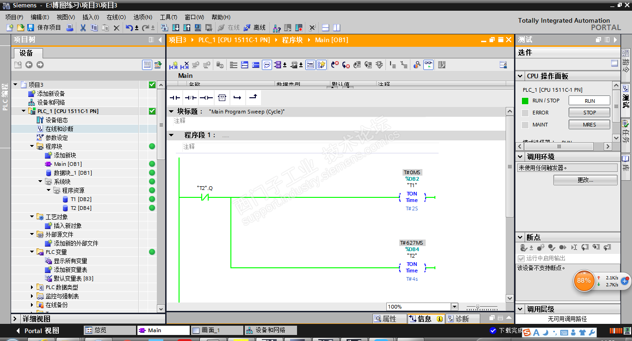
Task: Open the 在线(O) menu
Action: [x=116, y=17]
